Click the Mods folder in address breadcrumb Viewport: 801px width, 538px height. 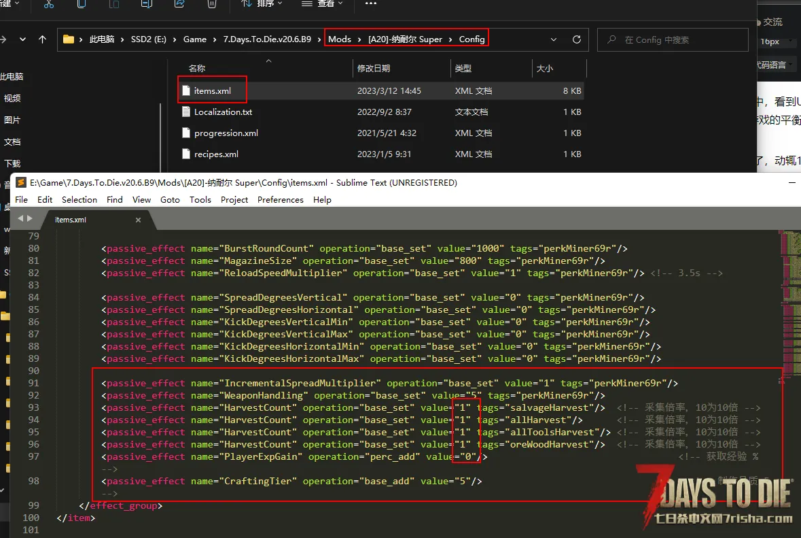pos(340,39)
